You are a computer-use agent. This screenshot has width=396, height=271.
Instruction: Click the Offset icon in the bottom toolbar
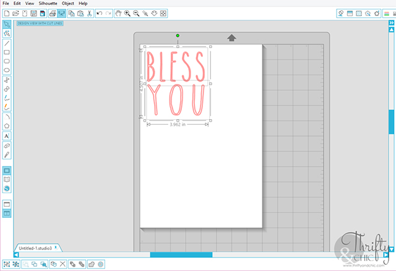coord(100,264)
